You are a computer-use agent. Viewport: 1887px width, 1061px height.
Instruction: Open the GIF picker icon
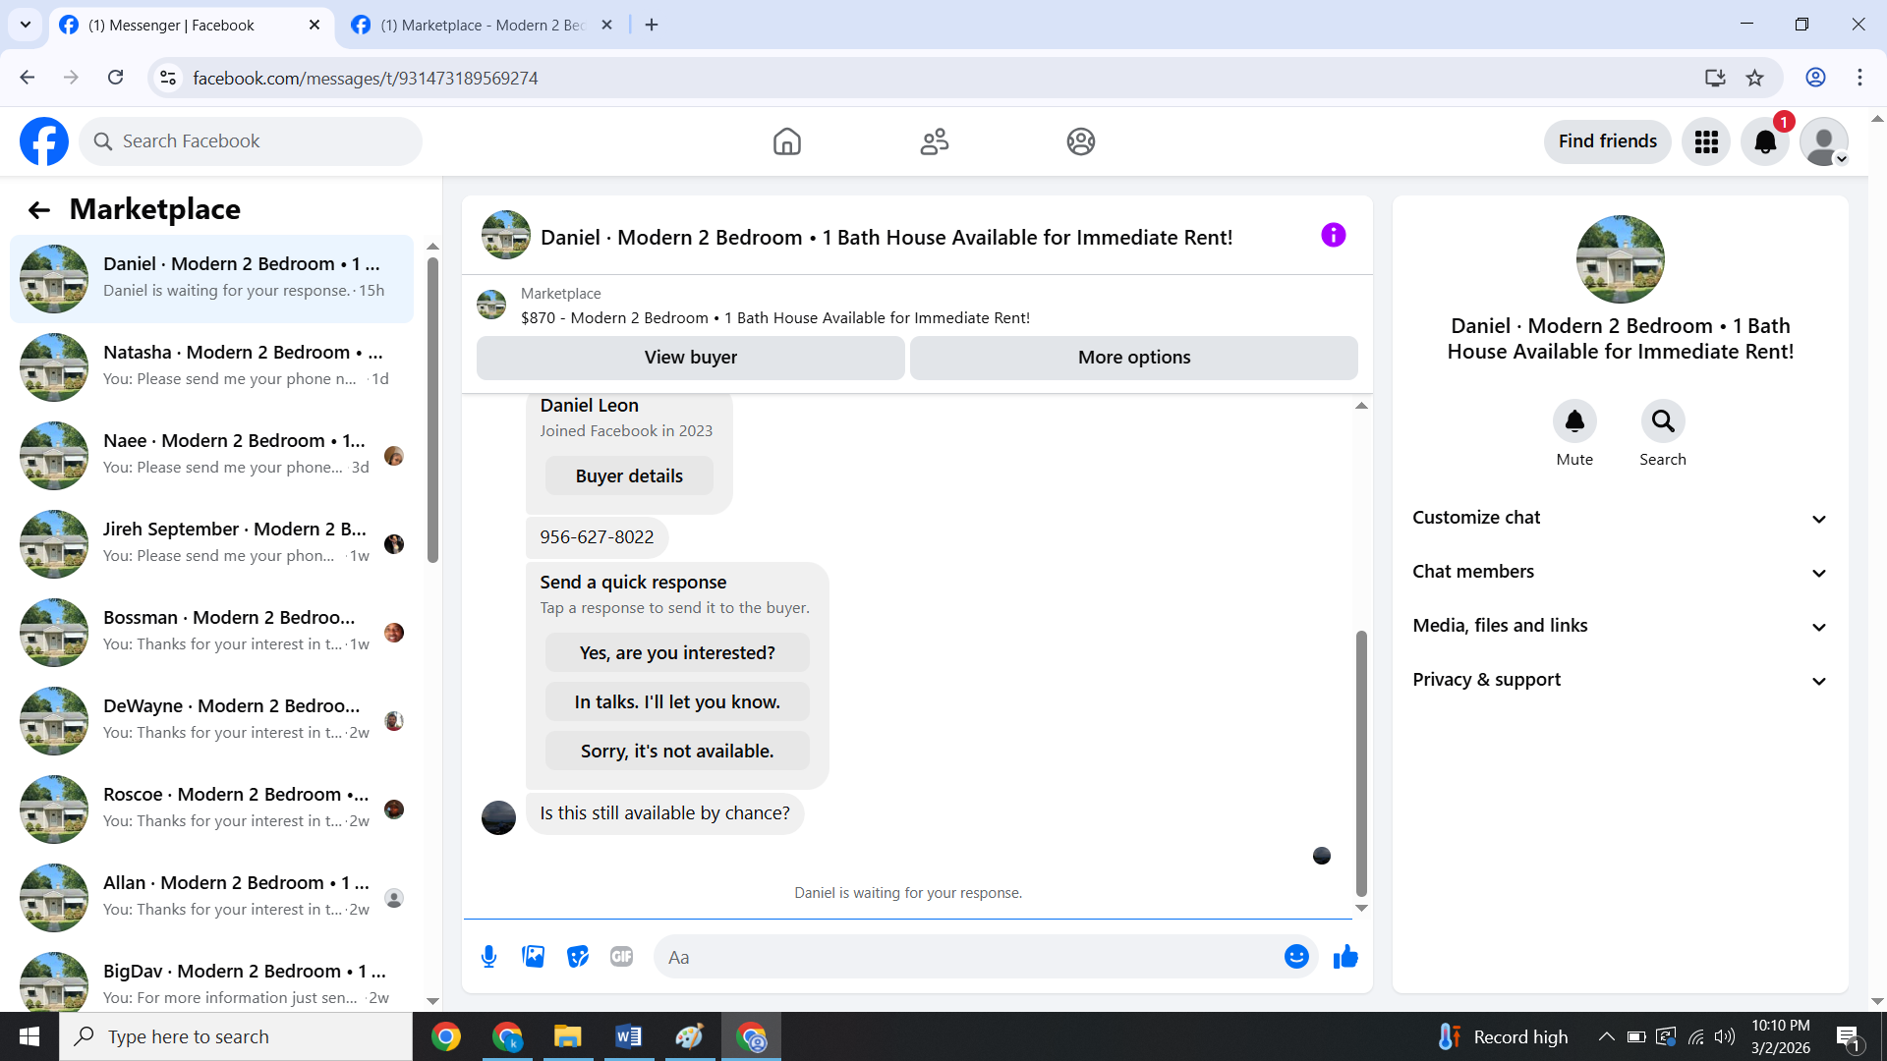coord(621,956)
